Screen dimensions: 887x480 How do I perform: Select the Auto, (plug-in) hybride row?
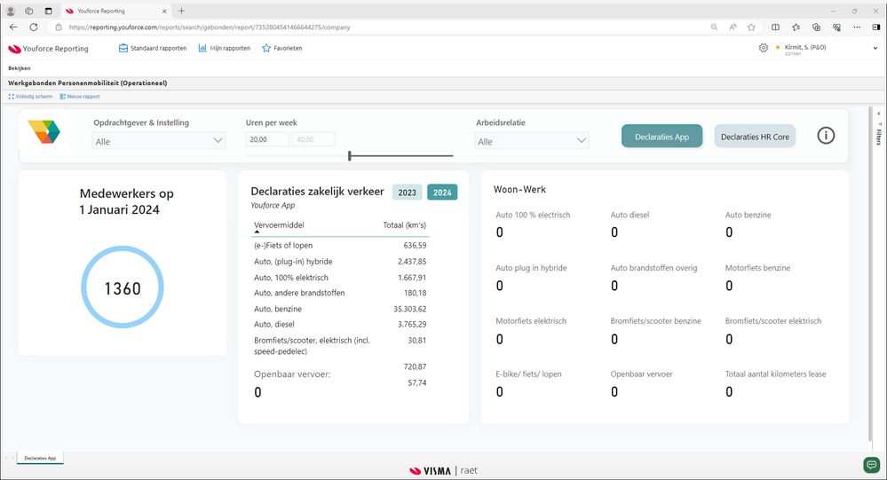(x=340, y=262)
